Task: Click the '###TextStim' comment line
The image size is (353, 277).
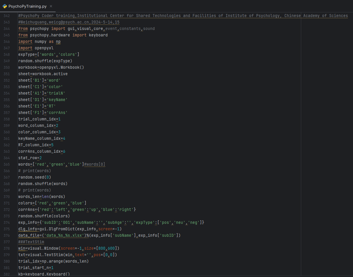Action: 31,242
